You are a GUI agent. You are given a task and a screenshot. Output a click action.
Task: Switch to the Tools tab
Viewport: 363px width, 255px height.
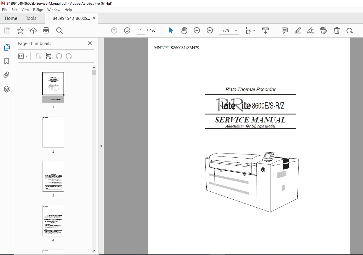click(x=31, y=18)
